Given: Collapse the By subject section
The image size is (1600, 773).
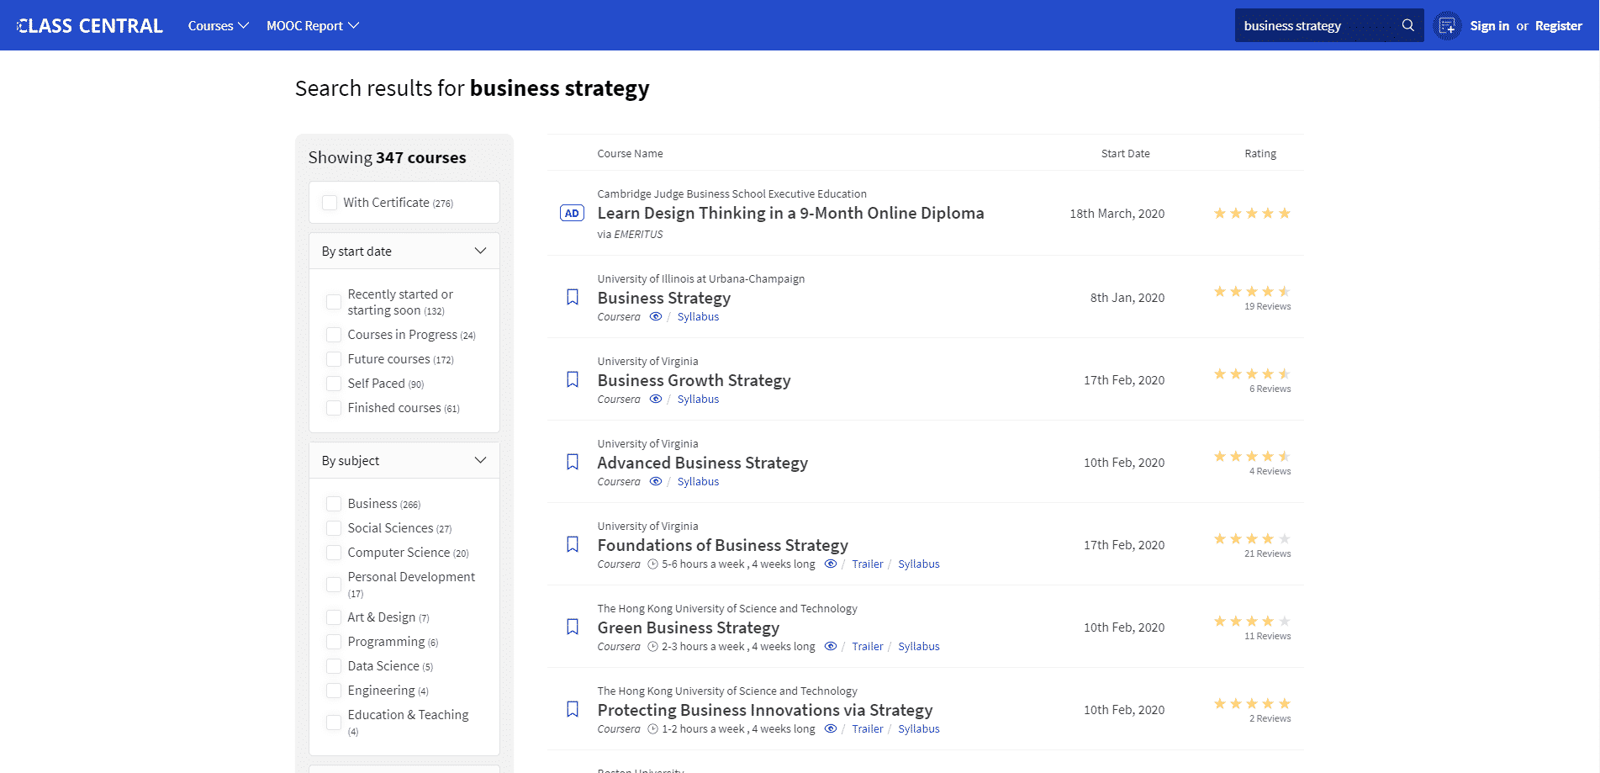Looking at the screenshot, I should (x=404, y=461).
